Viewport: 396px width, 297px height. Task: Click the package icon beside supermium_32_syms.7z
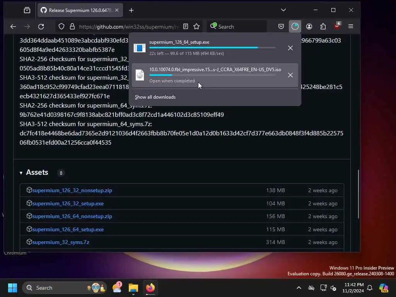[x=29, y=242]
